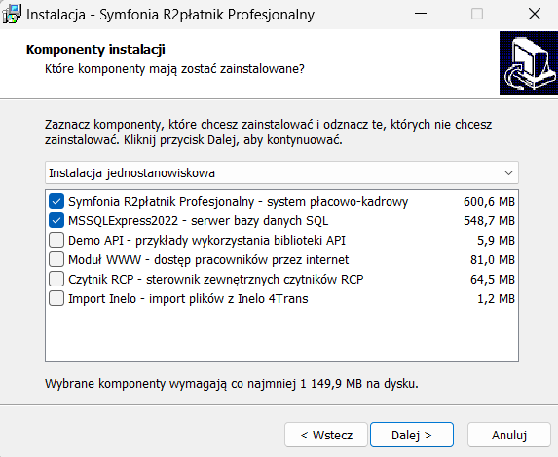
Task: Click the installer icon in the title bar
Action: pyautogui.click(x=12, y=15)
